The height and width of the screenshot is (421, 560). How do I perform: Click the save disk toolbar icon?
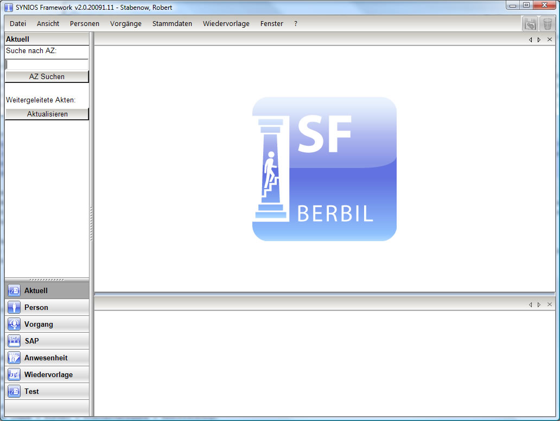click(x=530, y=24)
